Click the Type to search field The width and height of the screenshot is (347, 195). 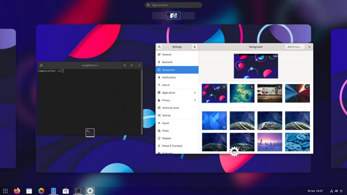[173, 5]
